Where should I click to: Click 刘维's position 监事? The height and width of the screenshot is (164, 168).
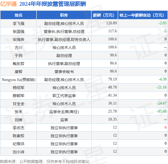click(x=64, y=120)
